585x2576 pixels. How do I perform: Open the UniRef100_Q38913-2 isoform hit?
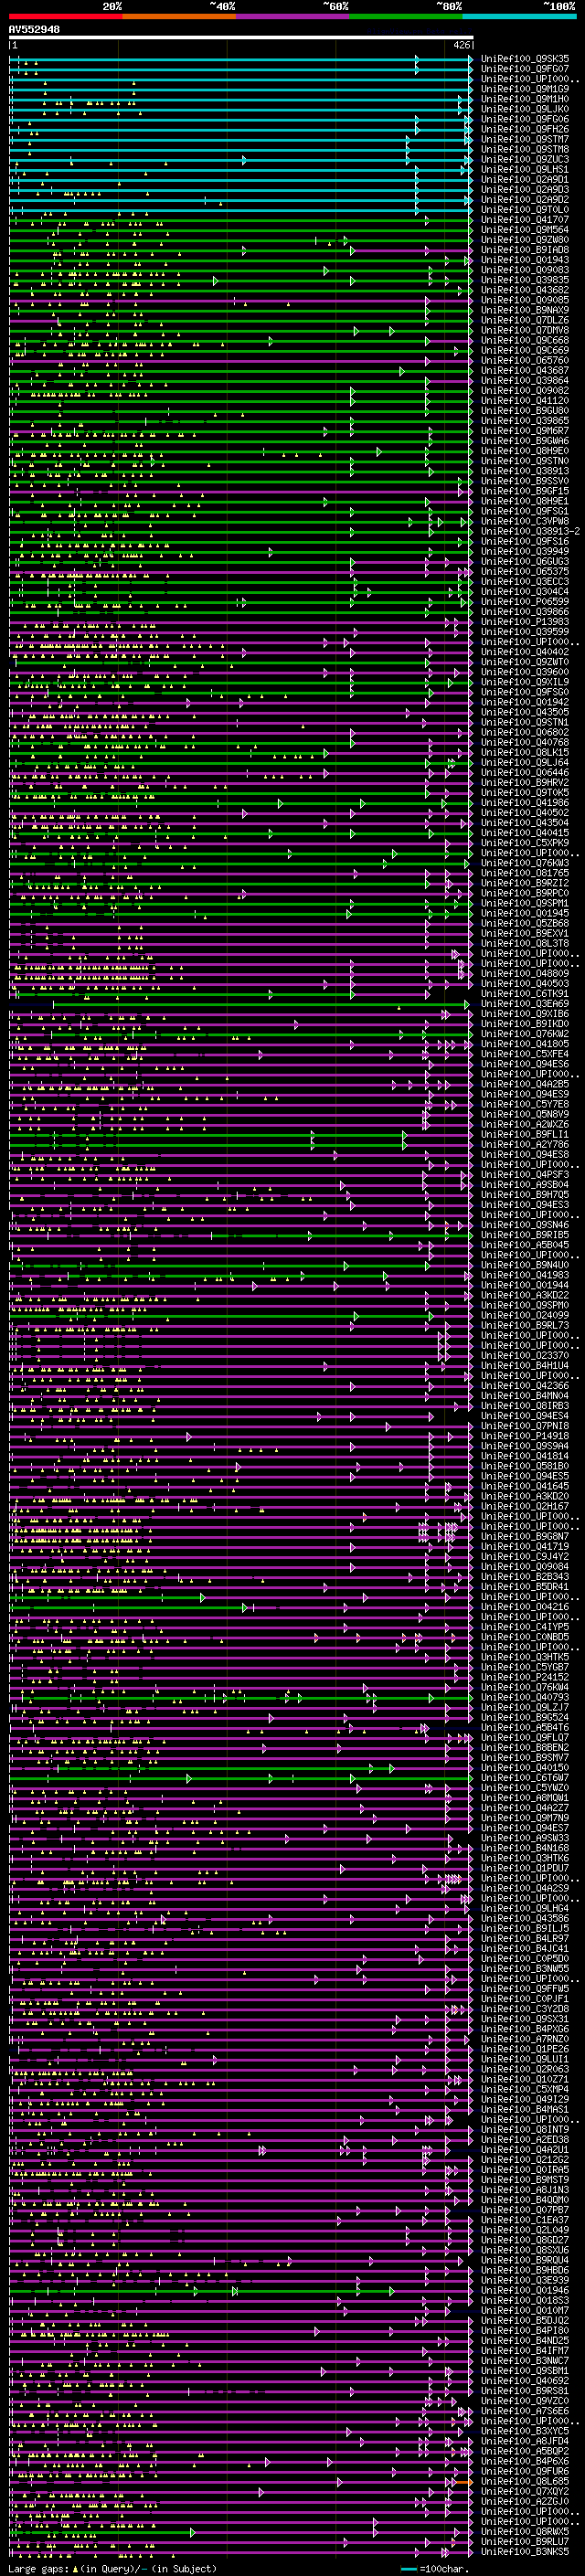point(530,531)
